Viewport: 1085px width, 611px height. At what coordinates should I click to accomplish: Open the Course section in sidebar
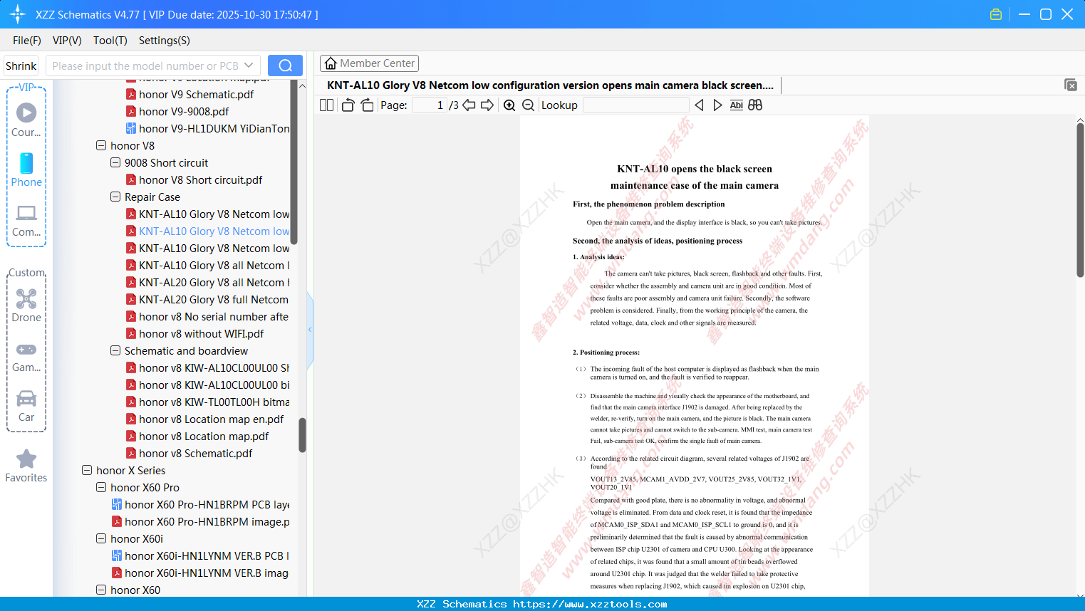(26, 120)
